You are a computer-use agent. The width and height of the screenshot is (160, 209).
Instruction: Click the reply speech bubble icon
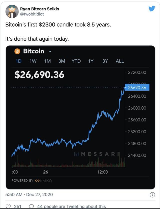(31, 206)
